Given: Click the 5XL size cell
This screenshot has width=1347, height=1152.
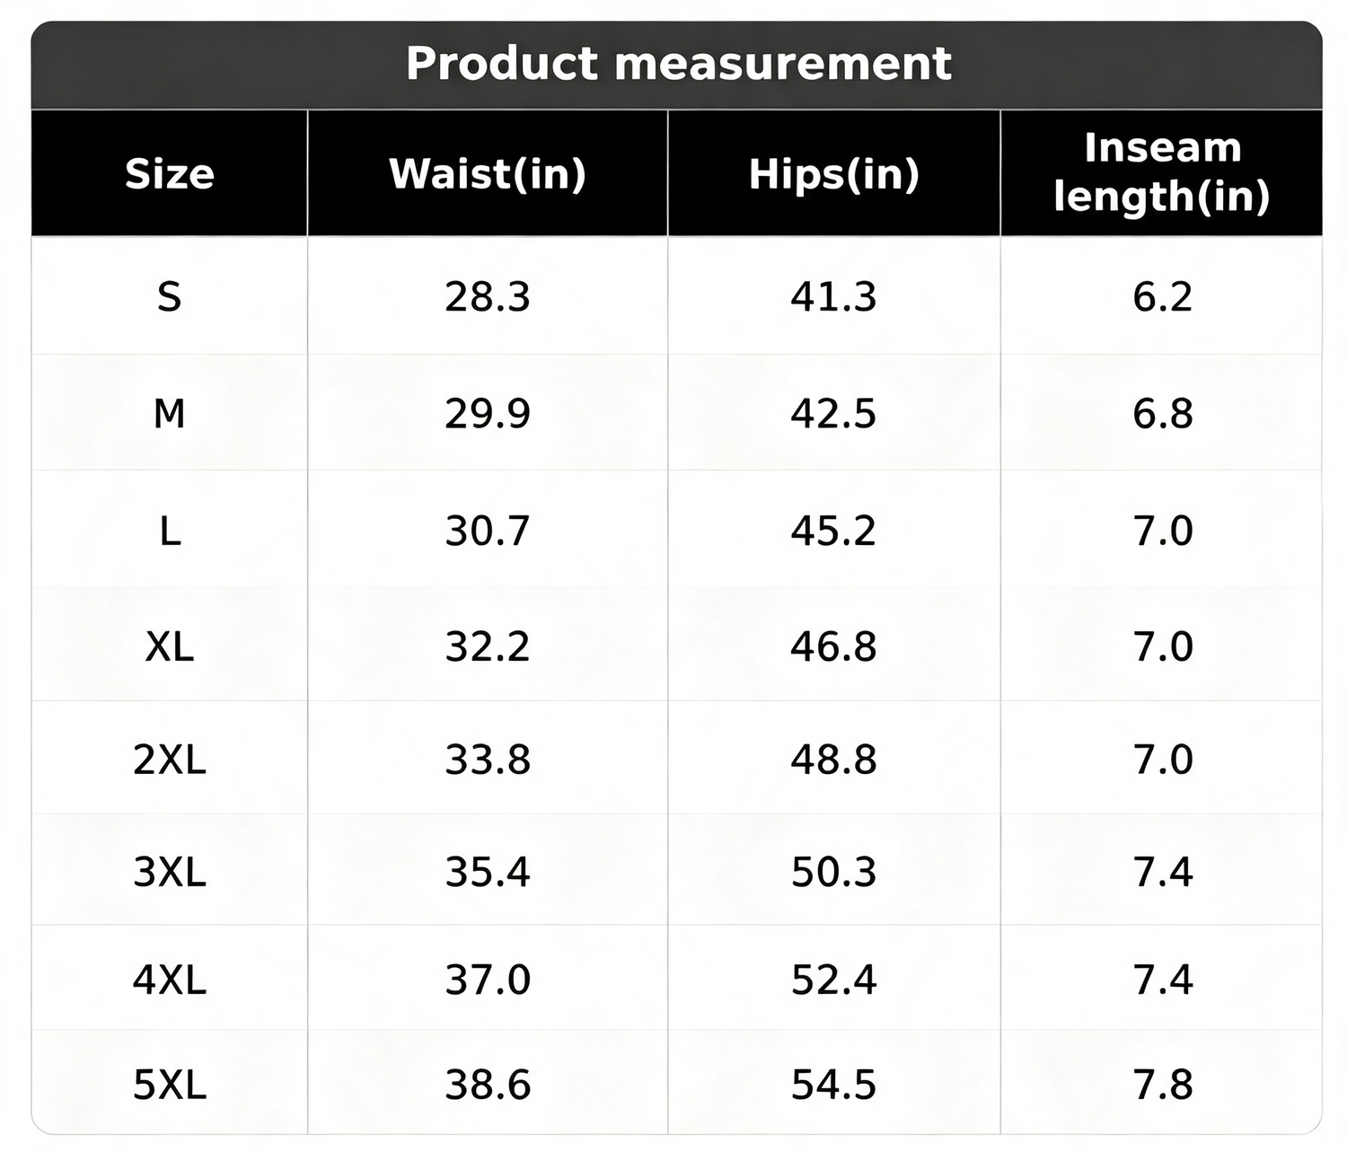Looking at the screenshot, I should tap(170, 1085).
